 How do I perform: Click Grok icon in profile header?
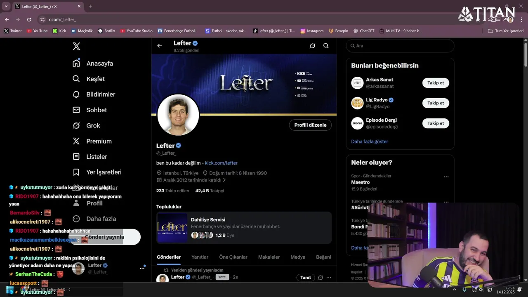click(313, 46)
